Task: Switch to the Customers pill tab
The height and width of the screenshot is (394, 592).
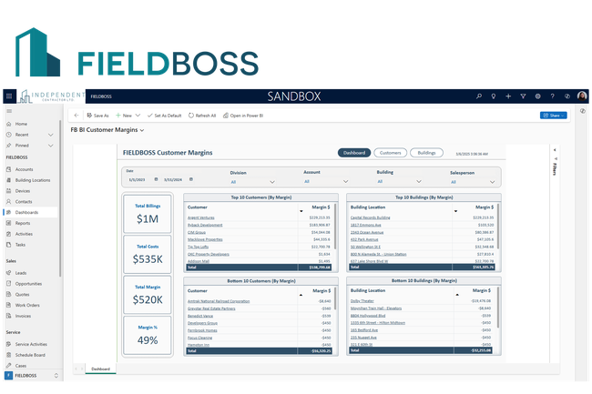Action: (x=390, y=153)
